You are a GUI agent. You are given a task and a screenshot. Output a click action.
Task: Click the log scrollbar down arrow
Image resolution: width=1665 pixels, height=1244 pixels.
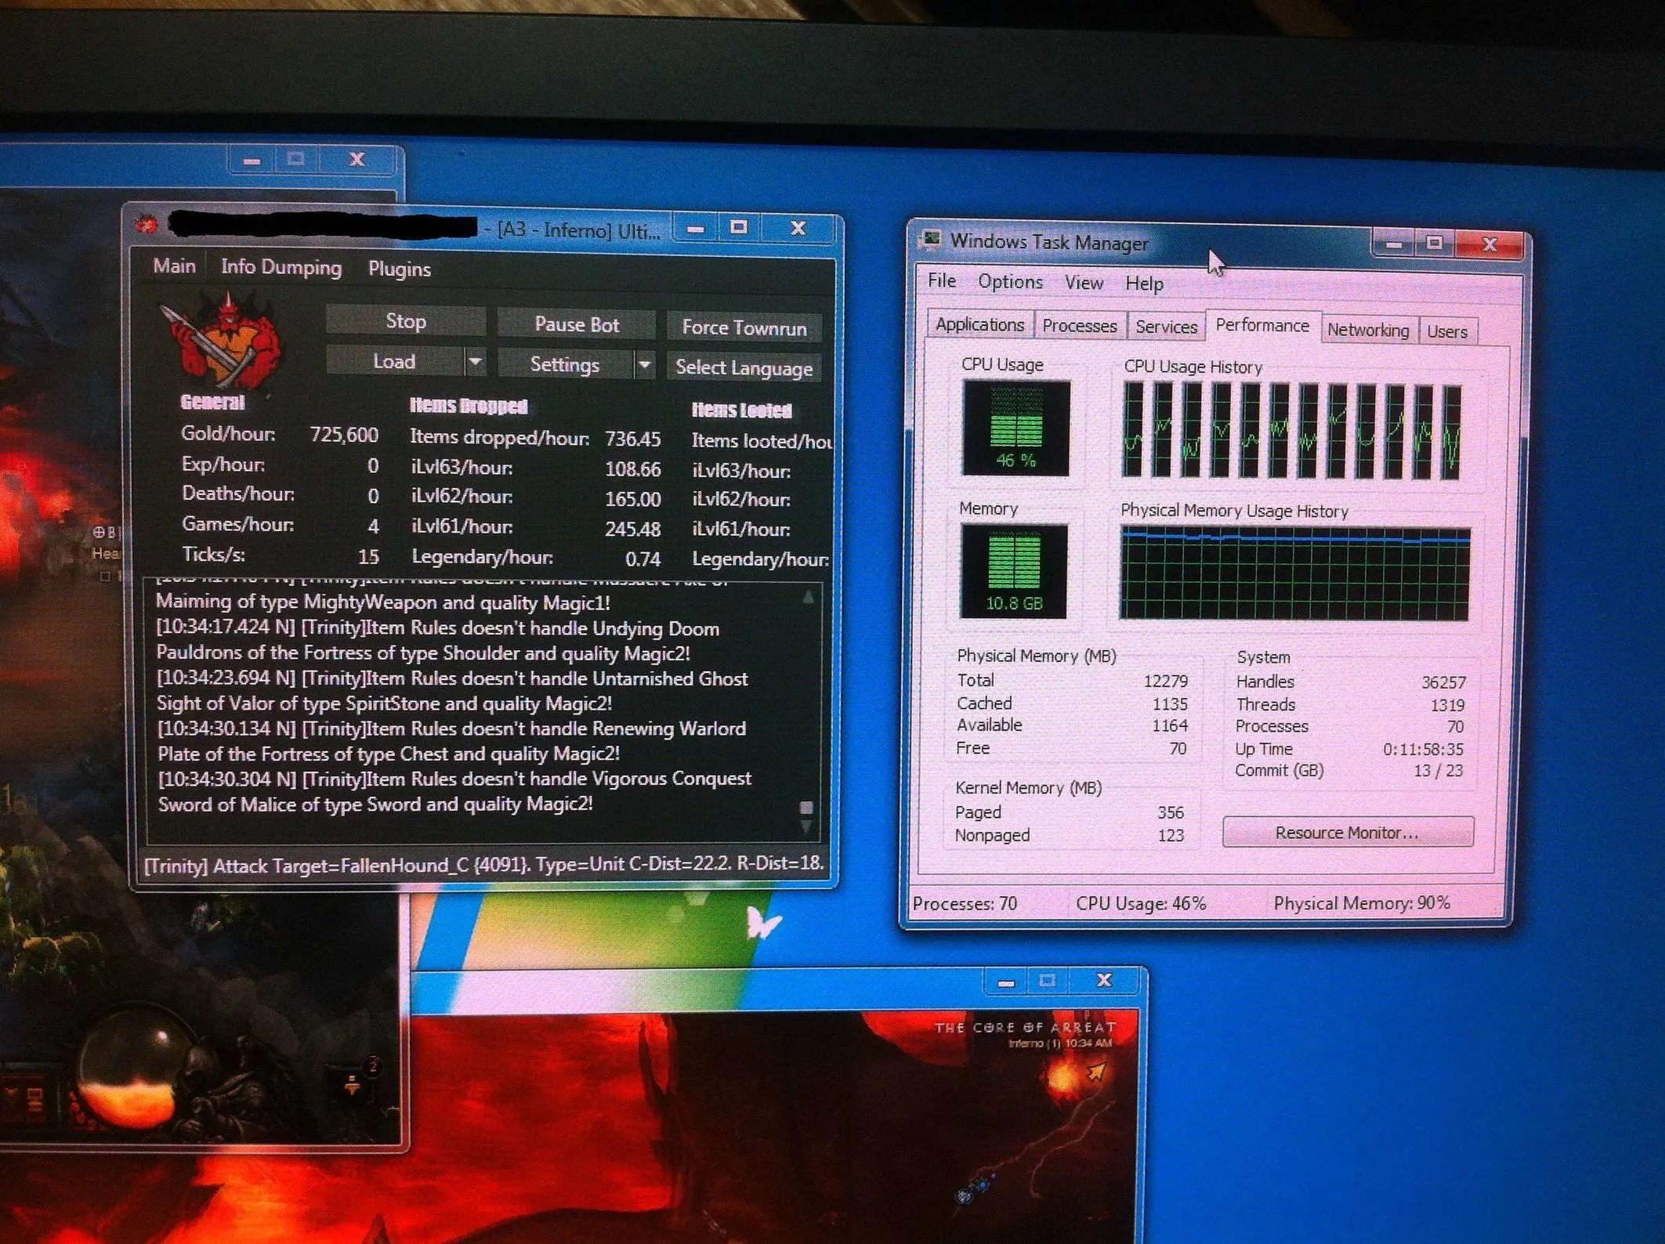click(x=805, y=826)
